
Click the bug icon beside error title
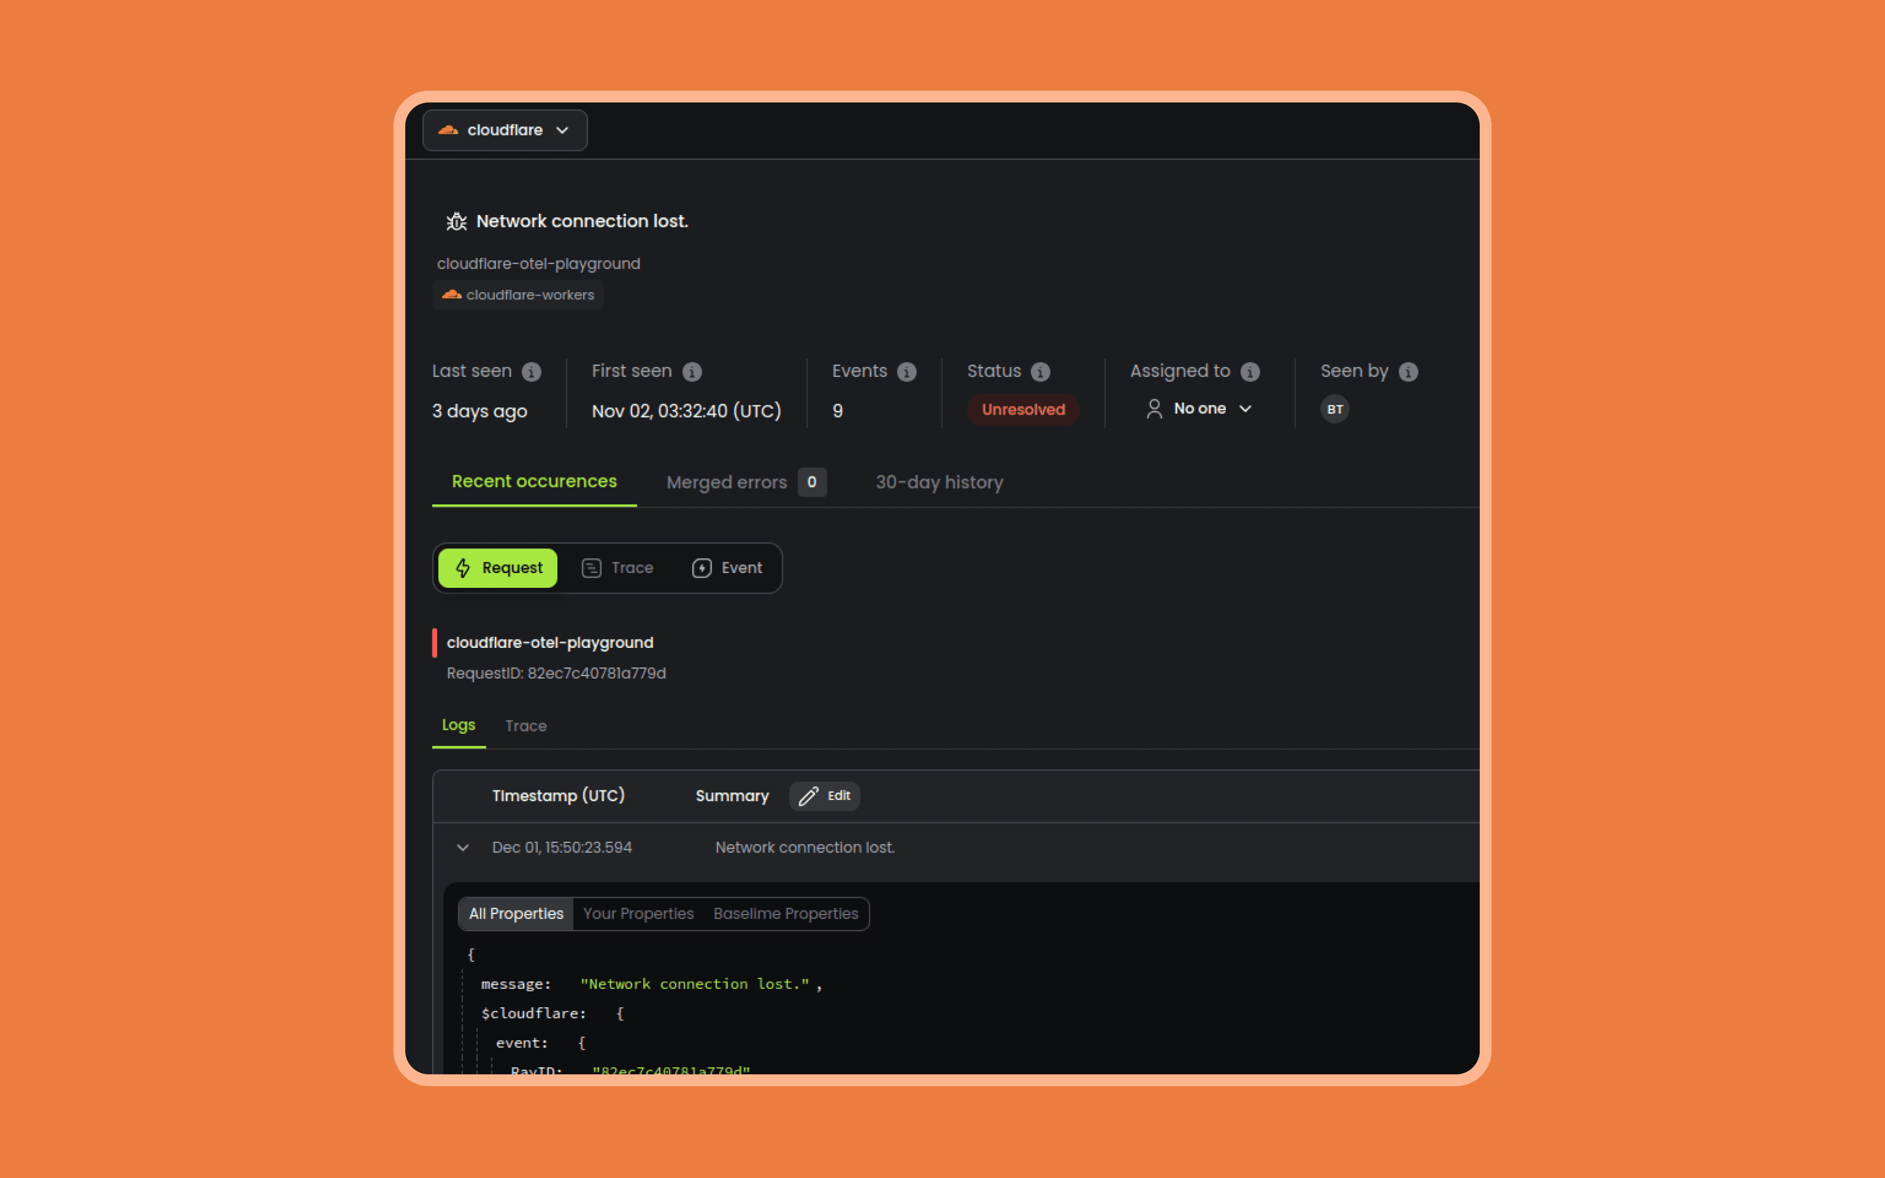457,221
